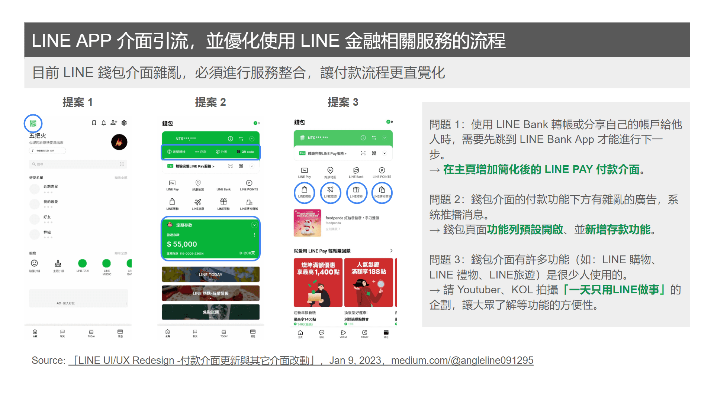Image resolution: width=714 pixels, height=401 pixels.
Task: Open settings gear in Proposal 1
Action: click(x=124, y=123)
